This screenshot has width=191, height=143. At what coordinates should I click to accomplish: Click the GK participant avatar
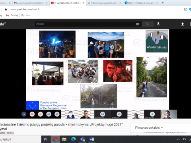pyautogui.click(x=32, y=114)
